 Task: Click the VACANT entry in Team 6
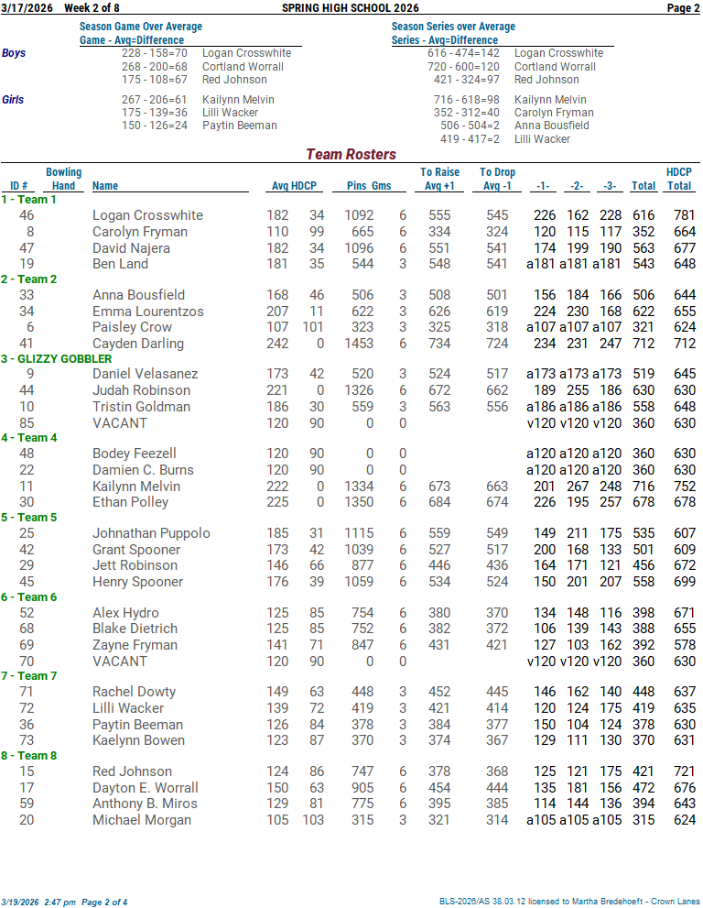[x=119, y=661]
